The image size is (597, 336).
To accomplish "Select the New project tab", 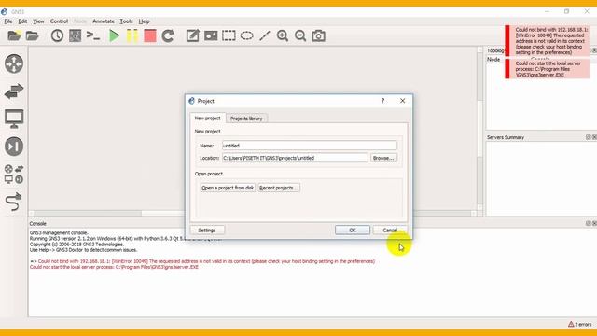I will click(x=207, y=119).
